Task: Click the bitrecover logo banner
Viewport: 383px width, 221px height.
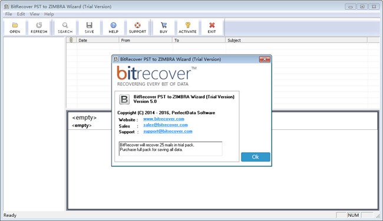Action: pyautogui.click(x=156, y=76)
